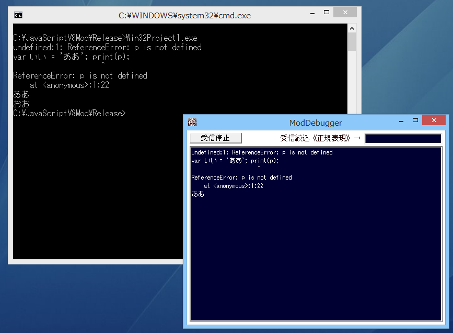Click the おお output line in cmd
453x333 pixels.
[x=21, y=104]
